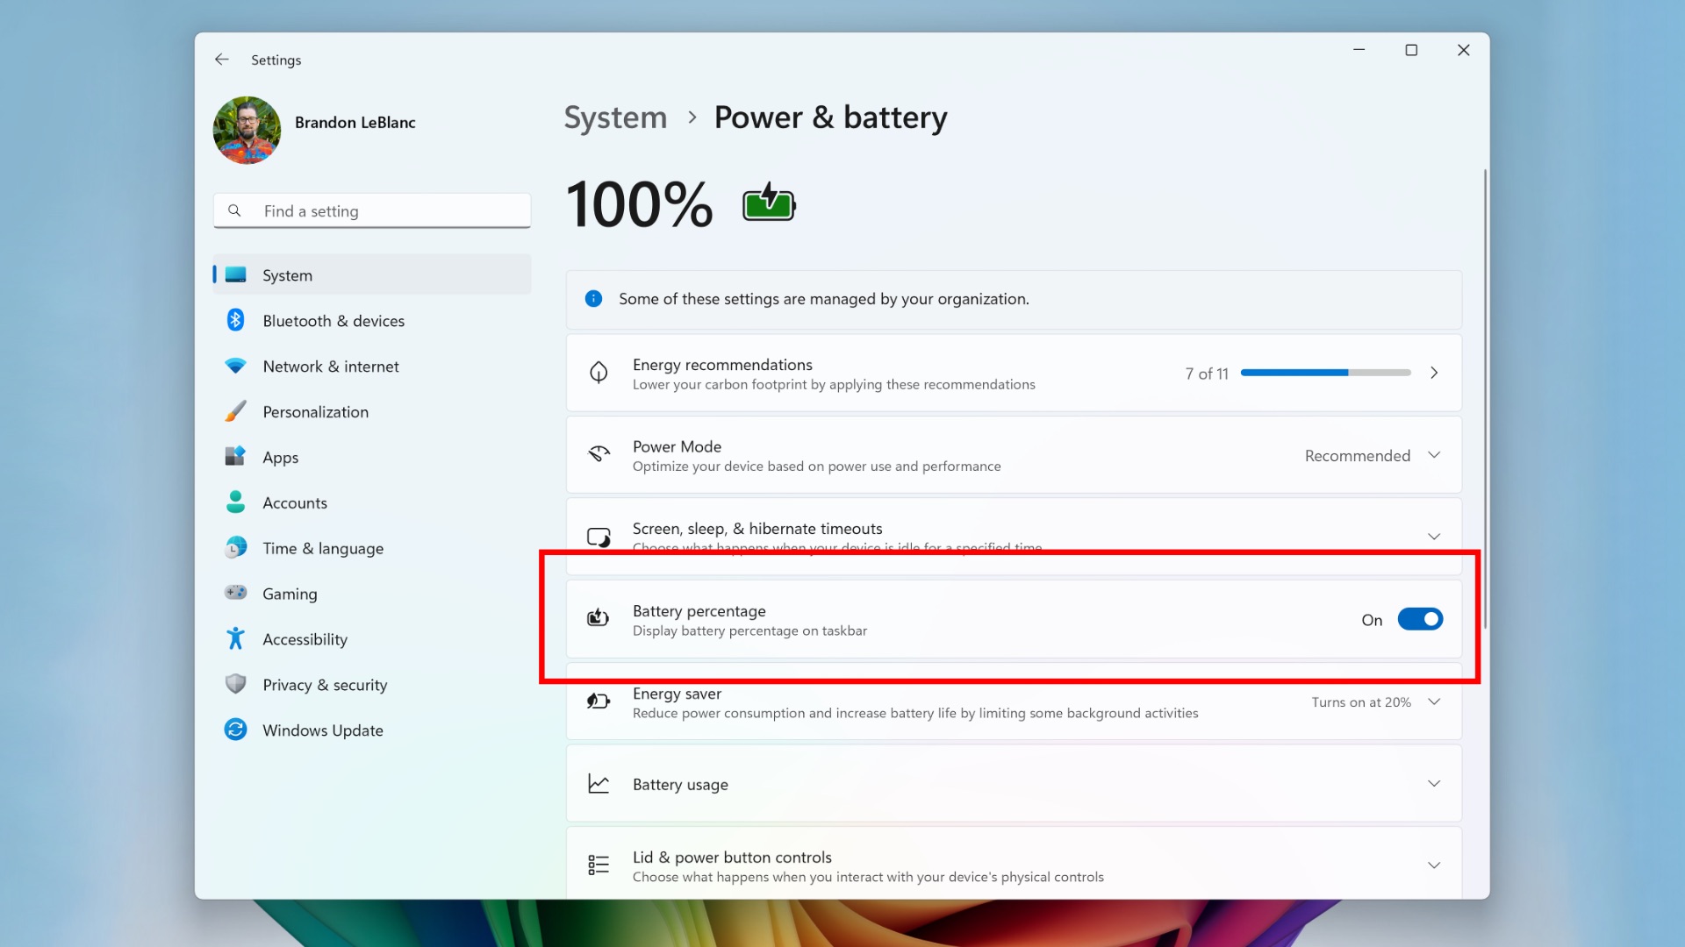Viewport: 1685px width, 947px height.
Task: Open the System section label
Action: tap(287, 275)
